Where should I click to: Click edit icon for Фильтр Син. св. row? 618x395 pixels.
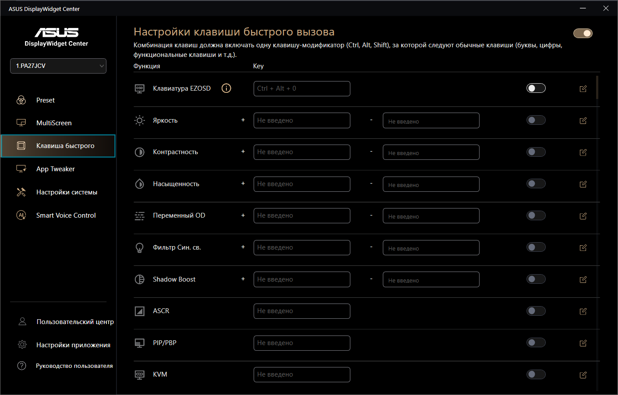click(x=583, y=248)
